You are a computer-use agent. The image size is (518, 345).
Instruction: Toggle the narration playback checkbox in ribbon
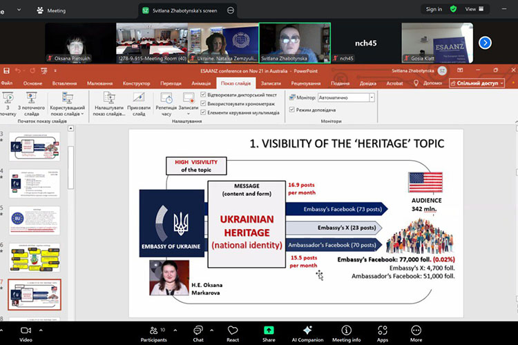tap(203, 95)
